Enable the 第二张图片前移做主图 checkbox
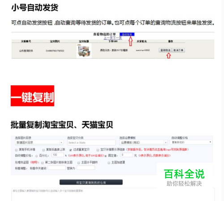The width and height of the screenshot is (224, 201). (43, 163)
